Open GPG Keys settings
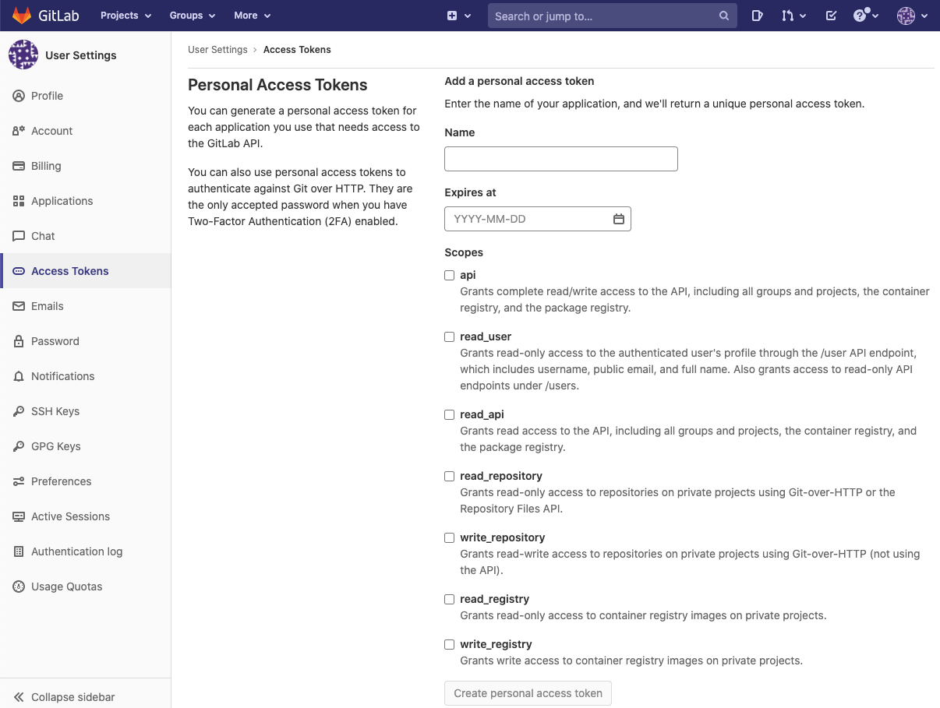Viewport: 940px width, 708px height. [x=56, y=446]
